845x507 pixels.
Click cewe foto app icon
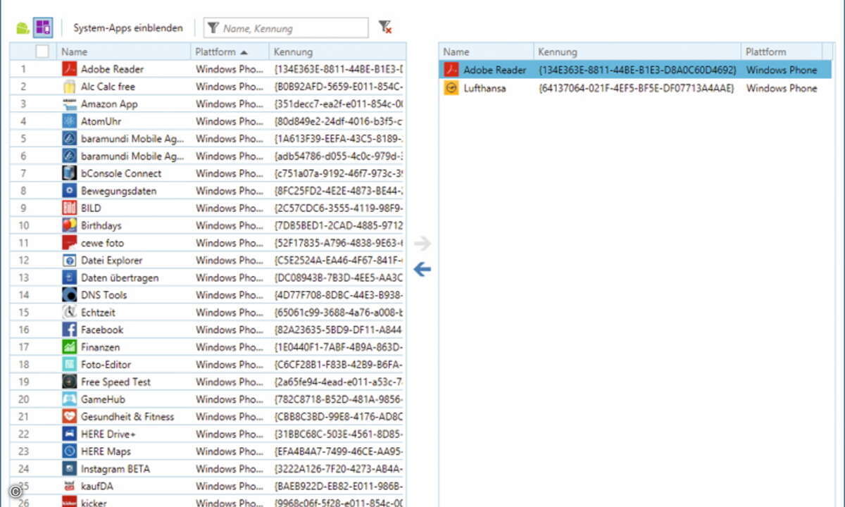click(69, 243)
